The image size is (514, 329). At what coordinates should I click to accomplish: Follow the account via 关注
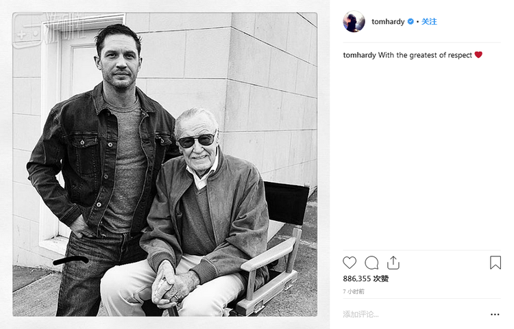coord(429,22)
